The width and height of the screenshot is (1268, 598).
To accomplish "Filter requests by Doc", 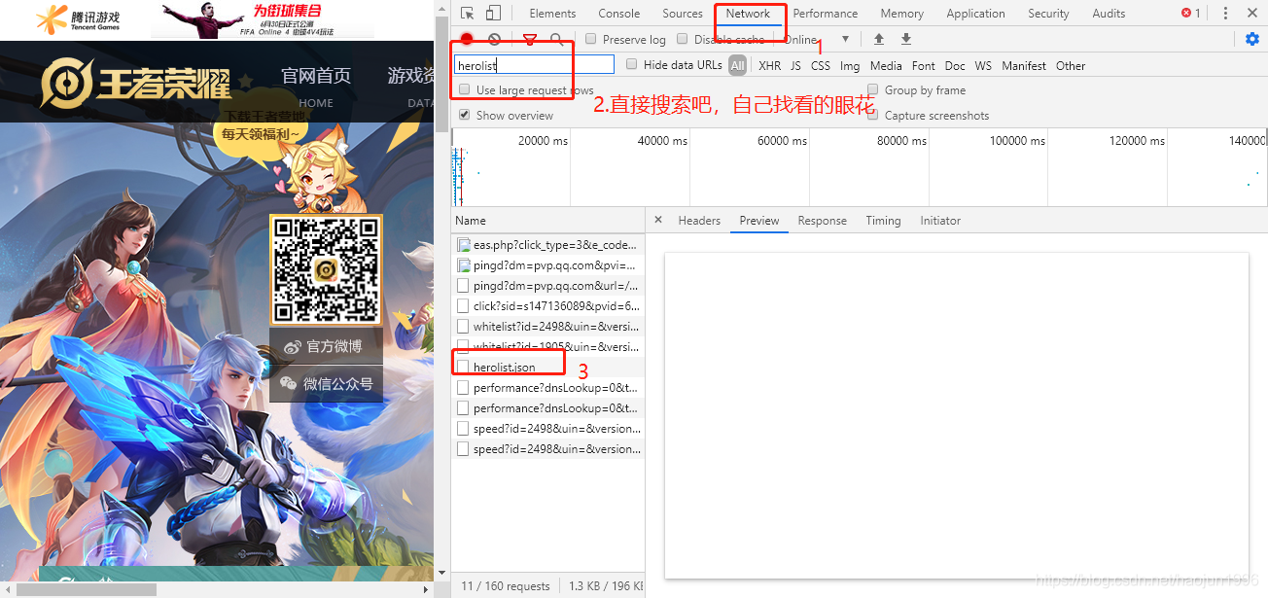I will [955, 66].
